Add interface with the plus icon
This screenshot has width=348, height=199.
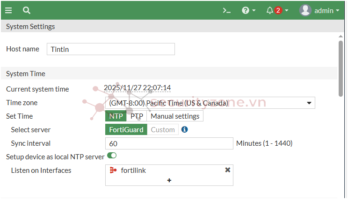click(169, 180)
